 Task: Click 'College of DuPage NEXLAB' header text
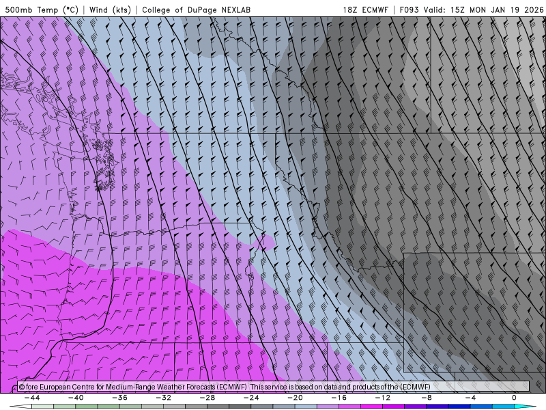(x=196, y=10)
